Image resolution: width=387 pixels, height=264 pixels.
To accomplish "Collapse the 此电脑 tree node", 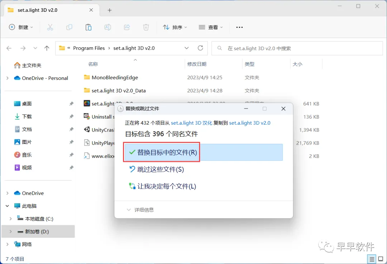I will [8, 206].
